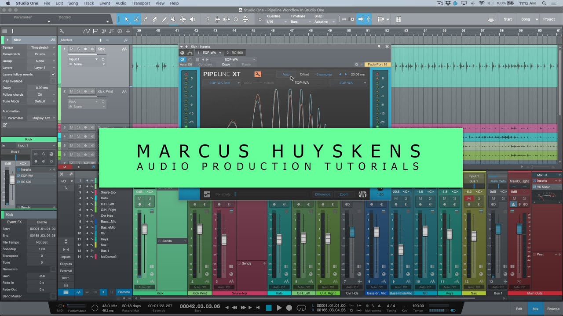Click the plugin settings gear icon

tap(357, 65)
